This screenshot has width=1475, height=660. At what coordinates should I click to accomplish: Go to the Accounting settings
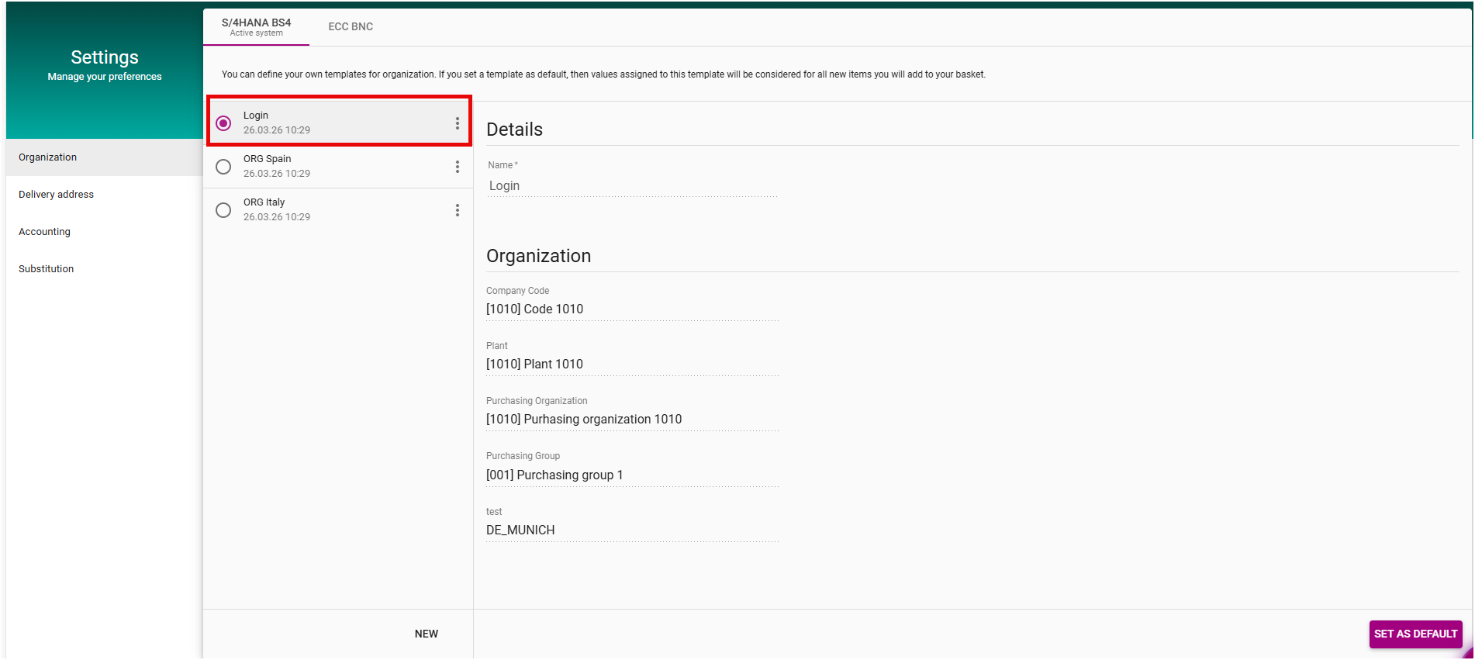pos(44,232)
